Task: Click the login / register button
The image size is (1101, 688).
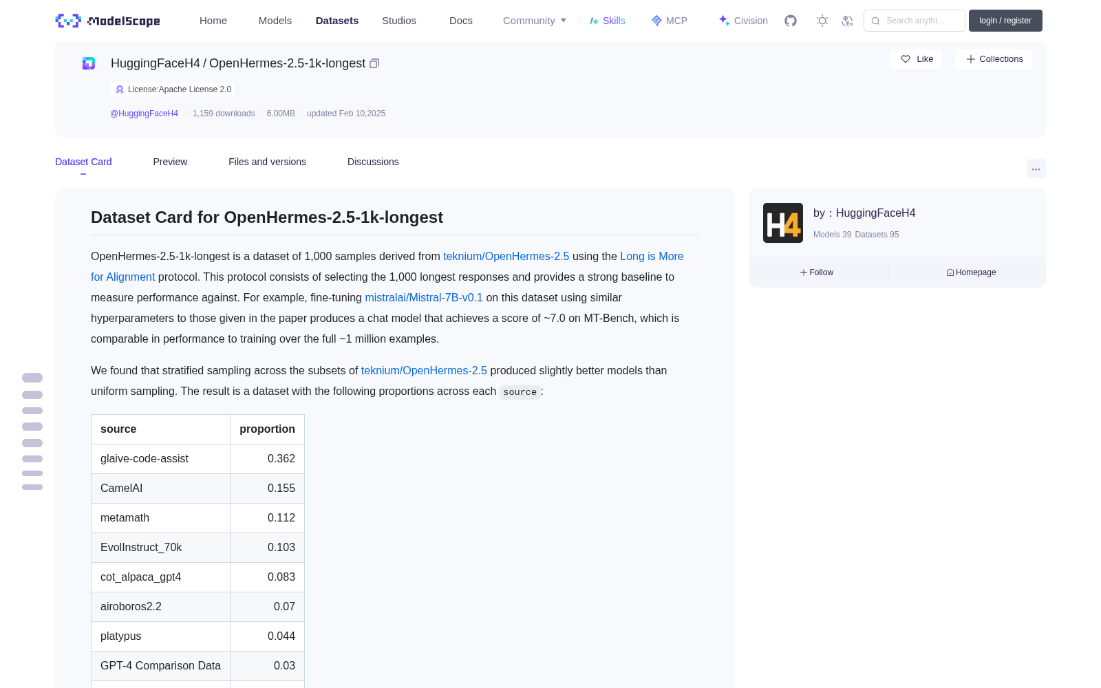Action: click(1005, 21)
